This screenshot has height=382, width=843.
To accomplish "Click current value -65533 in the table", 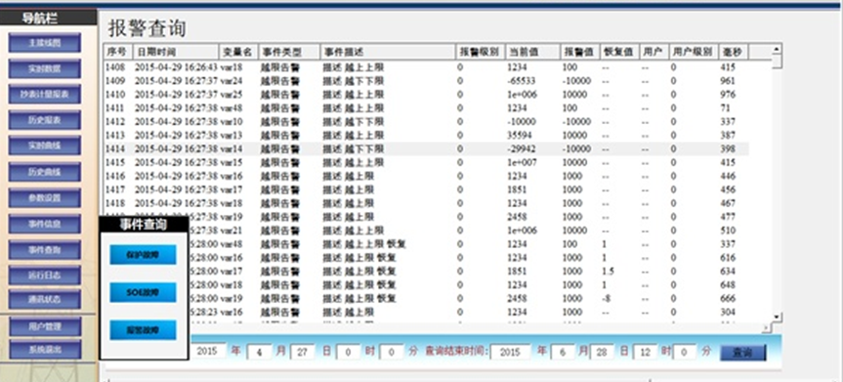I will (x=521, y=81).
